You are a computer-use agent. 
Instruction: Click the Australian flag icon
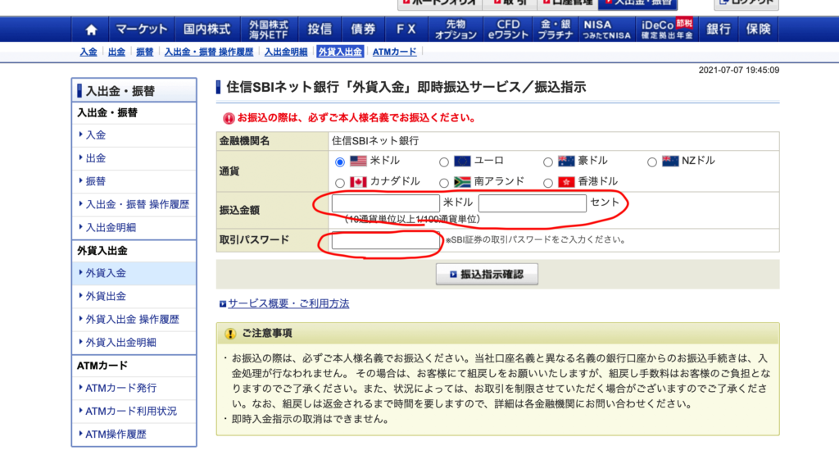[566, 161]
